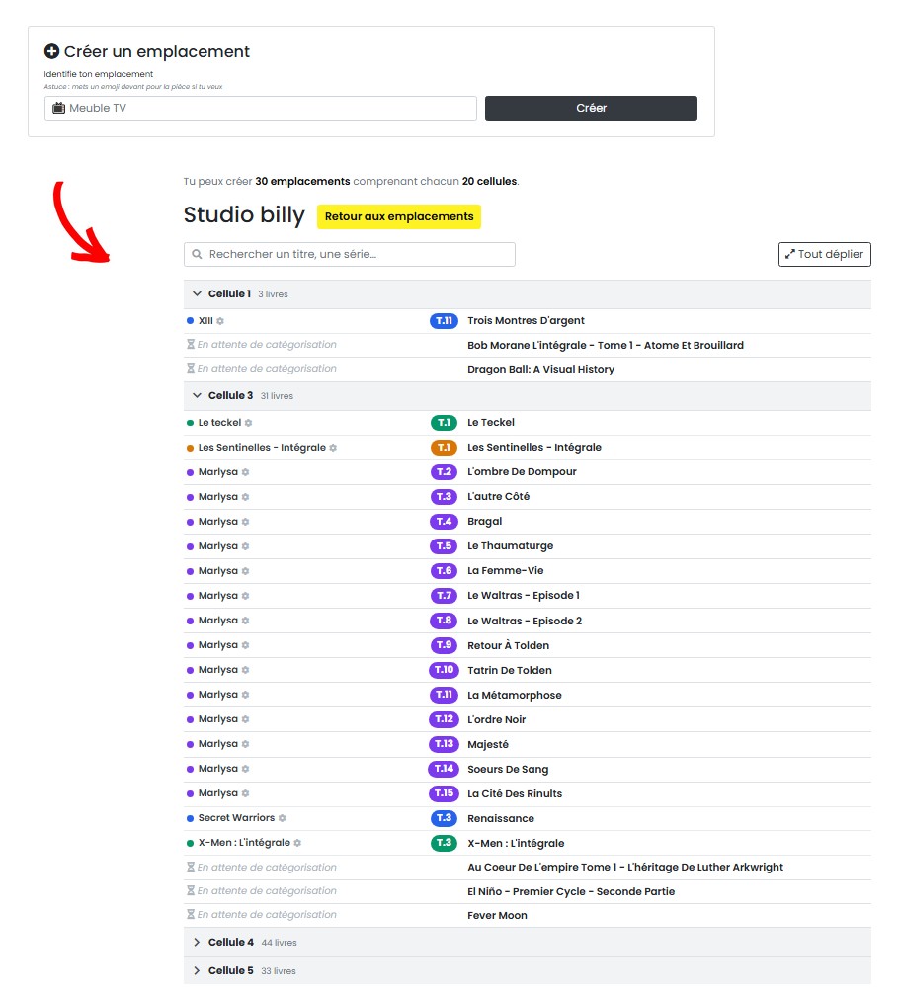Expand the Cellule 4 section

197,943
